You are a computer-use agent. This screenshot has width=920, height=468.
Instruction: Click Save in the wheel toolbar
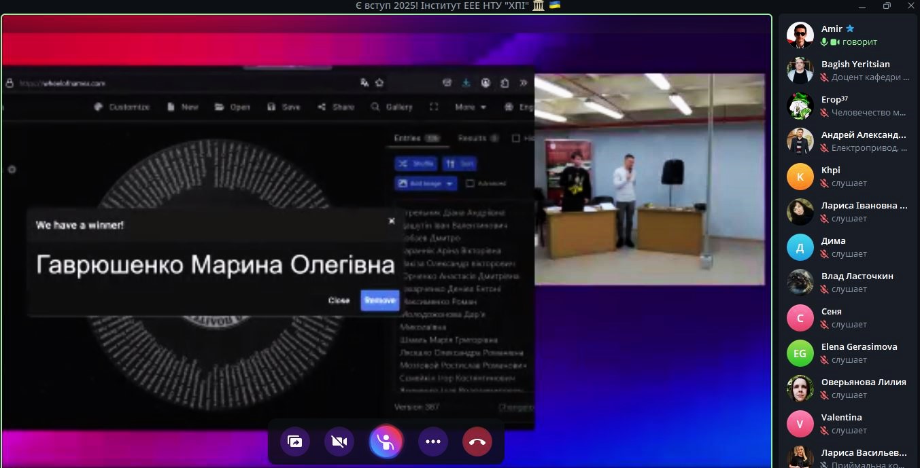[284, 107]
